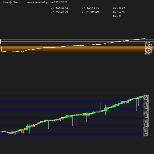This screenshot has height=154, width=154.
Task: Select the close value "C: 16853.99"
Action: point(60,12)
